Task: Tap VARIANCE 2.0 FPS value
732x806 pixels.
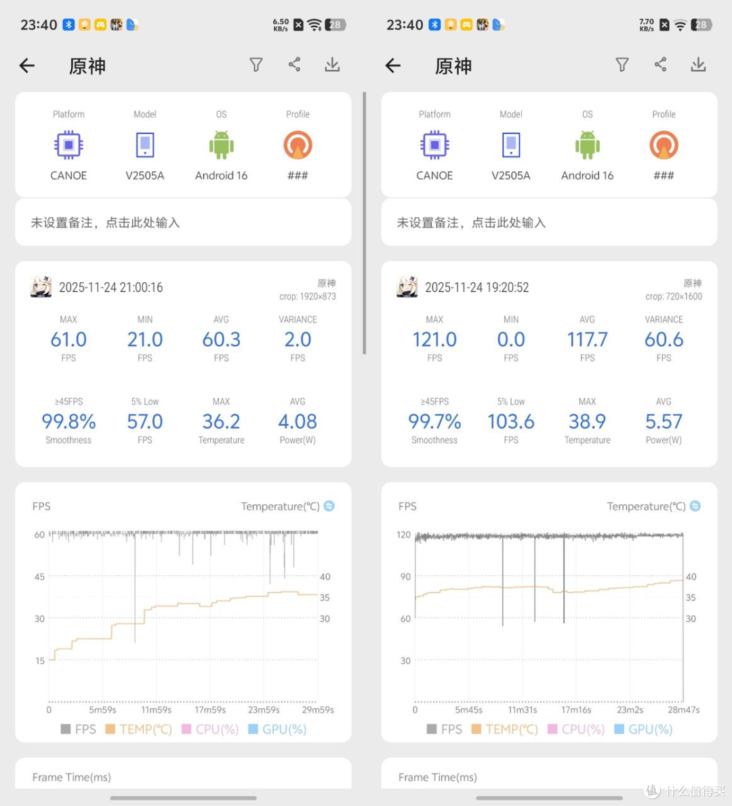Action: coord(298,339)
